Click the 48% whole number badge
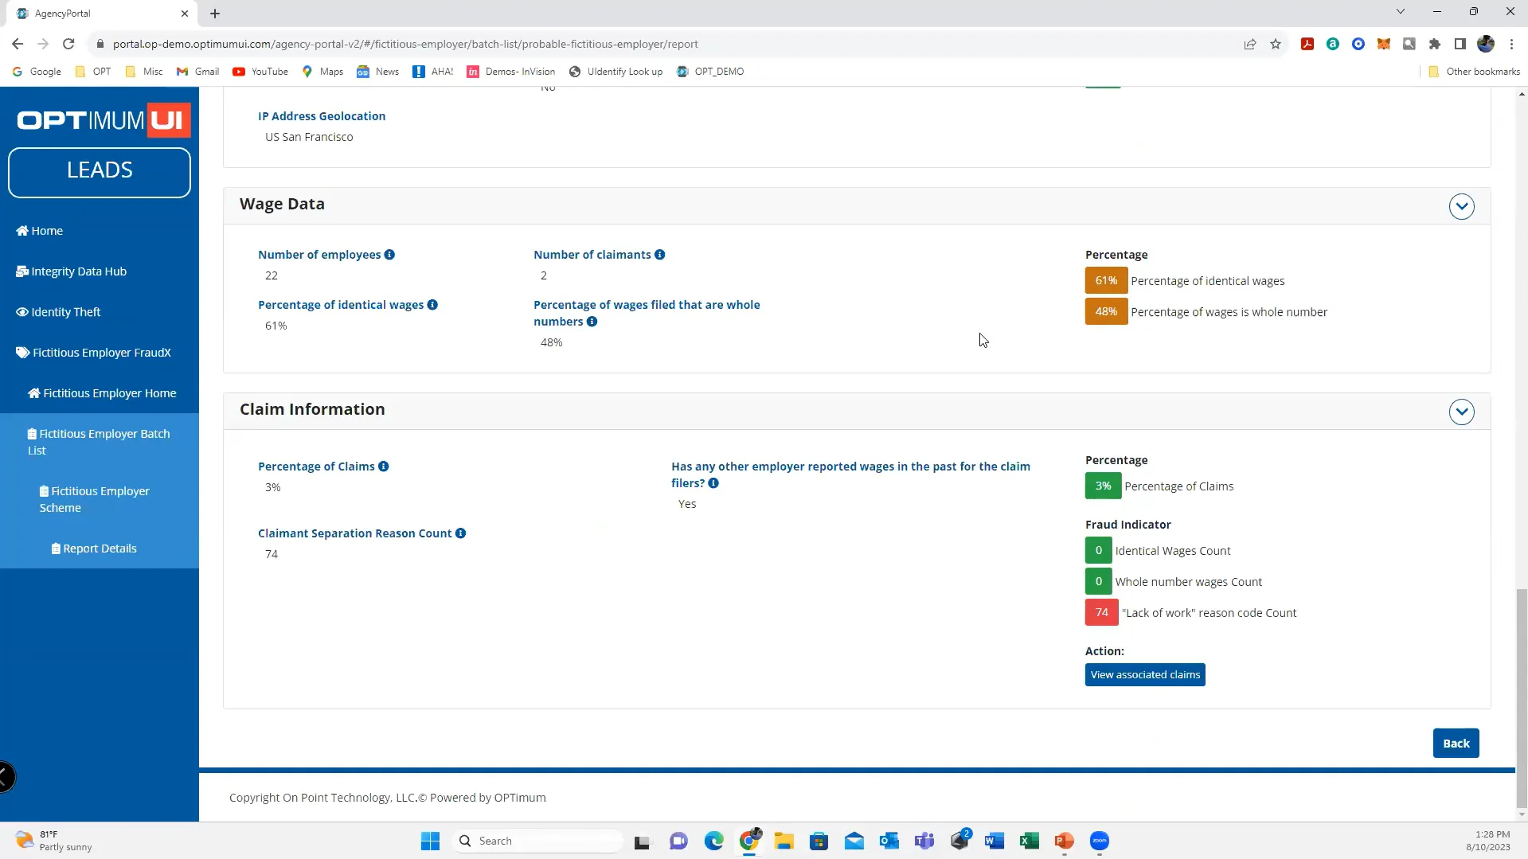This screenshot has width=1528, height=859. (x=1106, y=312)
